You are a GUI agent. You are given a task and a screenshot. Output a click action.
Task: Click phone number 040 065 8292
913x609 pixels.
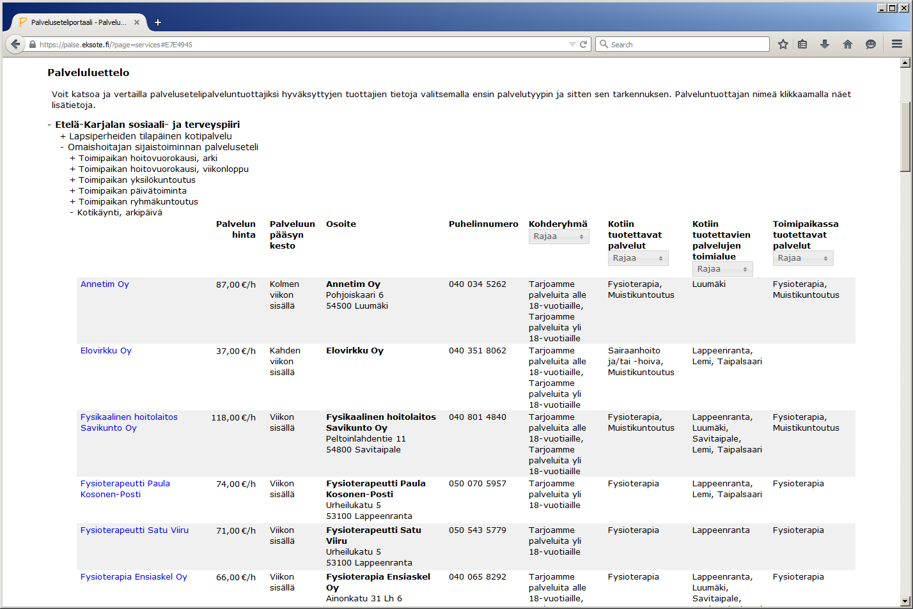(x=478, y=577)
